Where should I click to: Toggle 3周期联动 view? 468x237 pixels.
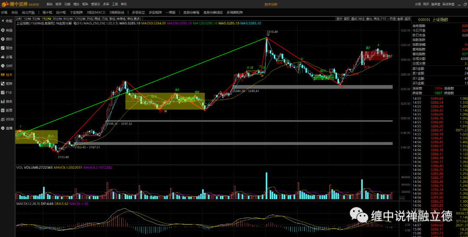117,13
